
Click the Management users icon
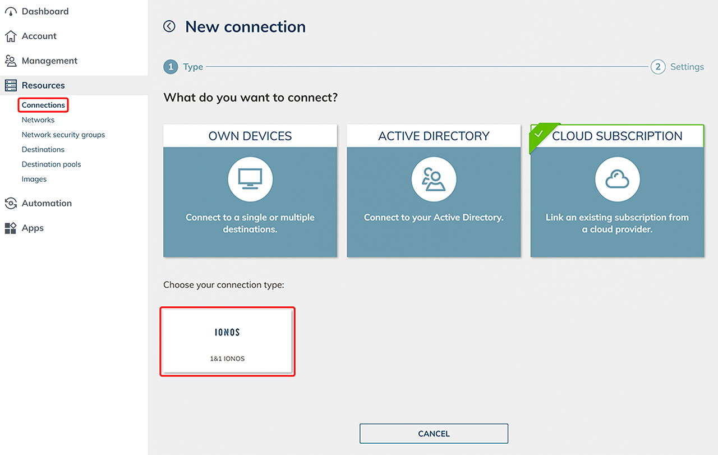click(x=11, y=61)
